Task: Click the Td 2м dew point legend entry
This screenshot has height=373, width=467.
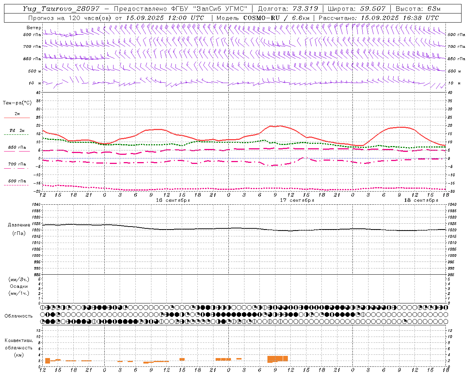Action: pos(17,130)
